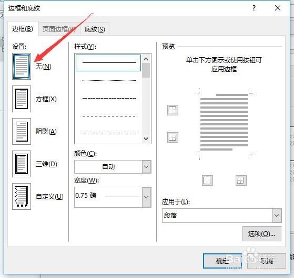Switch to the 底纹(S) tab

(x=95, y=29)
